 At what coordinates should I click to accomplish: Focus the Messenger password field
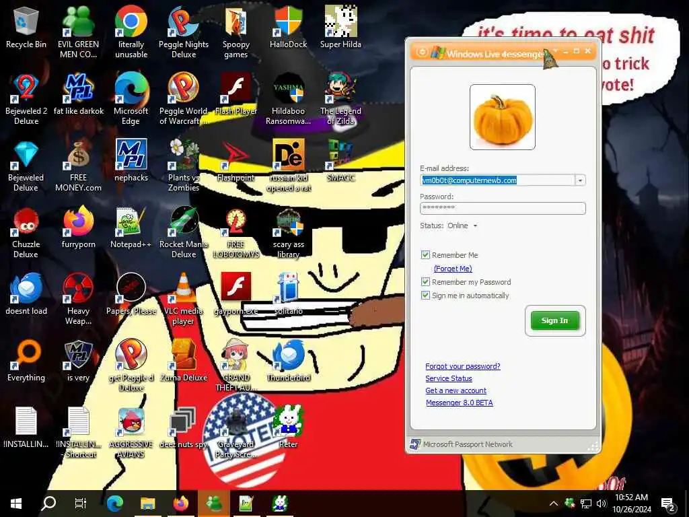503,208
